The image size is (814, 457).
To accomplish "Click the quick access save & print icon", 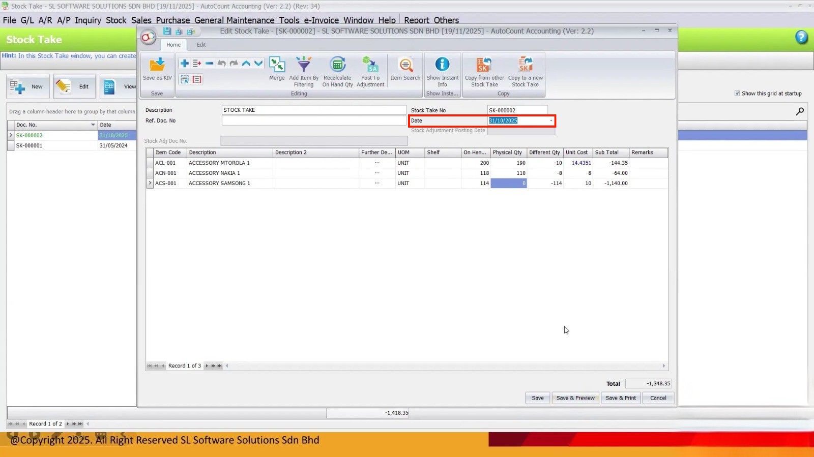I will click(191, 32).
